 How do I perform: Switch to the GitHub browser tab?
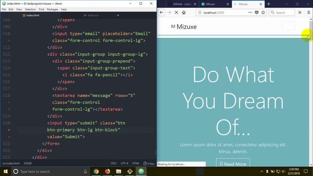181,4
